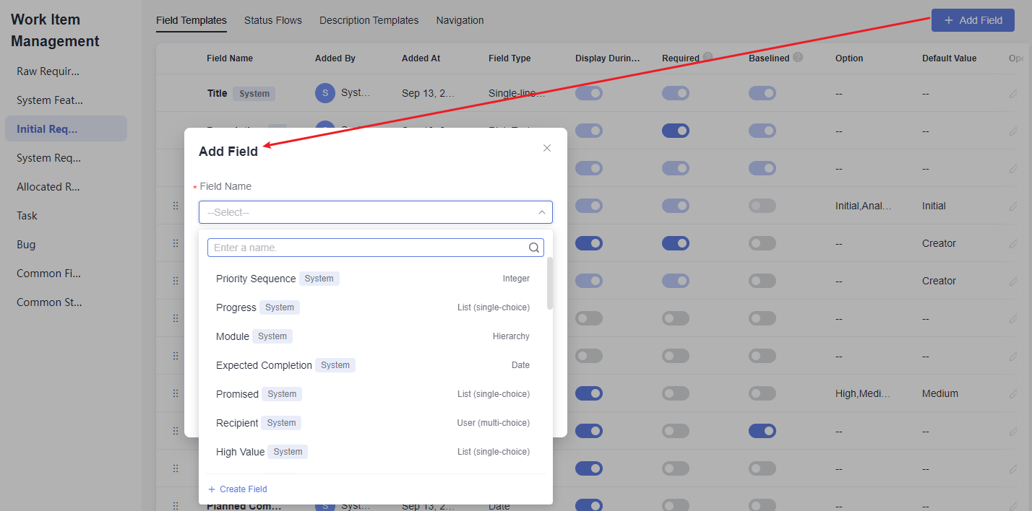Click the dropdown list scrollbar
This screenshot has height=511, width=1032.
coord(550,283)
